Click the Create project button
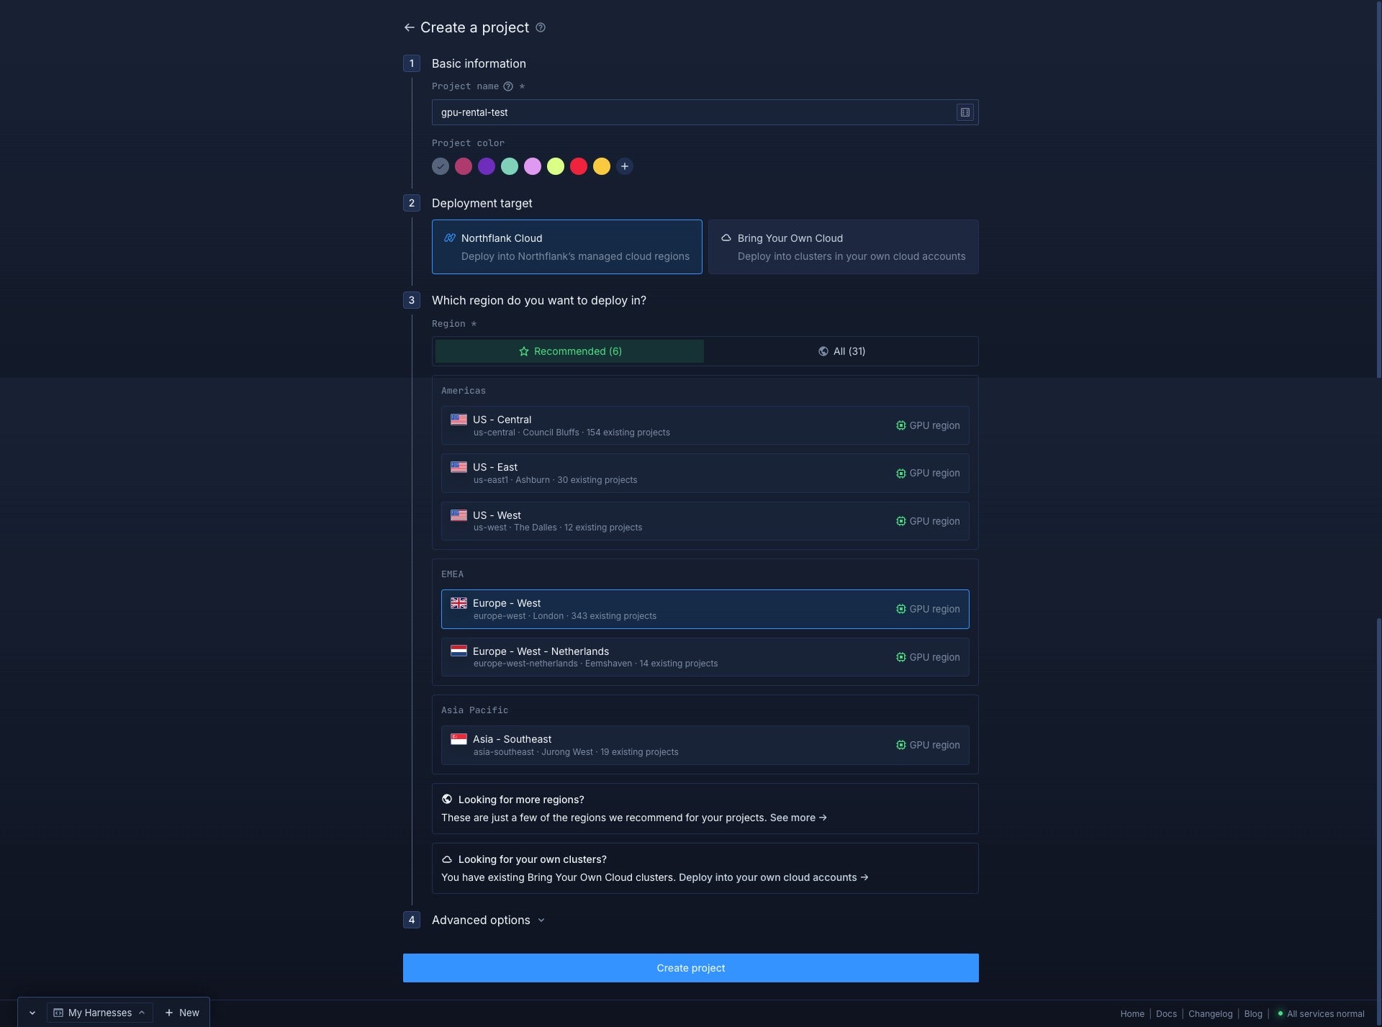The image size is (1382, 1027). [690, 968]
